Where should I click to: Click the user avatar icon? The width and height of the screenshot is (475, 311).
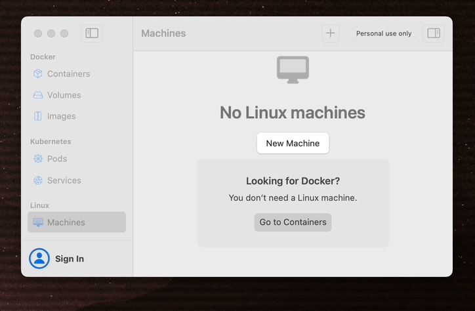(39, 259)
